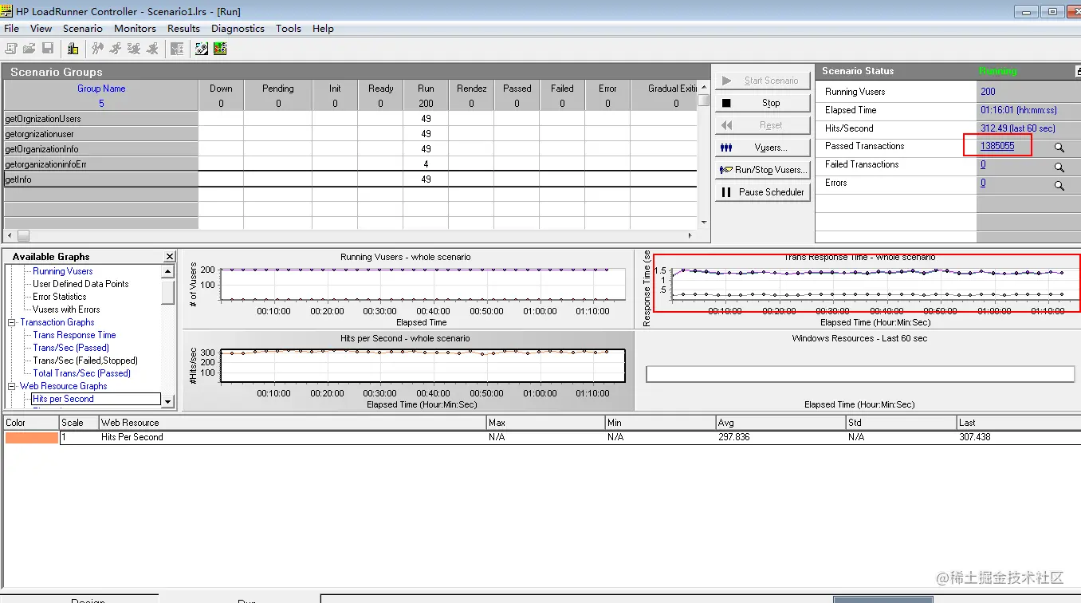Select Total Trans/Sec (Passed) graph
Screen dimensions: 1081x603
pyautogui.click(x=82, y=373)
